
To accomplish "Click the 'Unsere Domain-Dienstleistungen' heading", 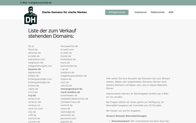I will 126,116.
